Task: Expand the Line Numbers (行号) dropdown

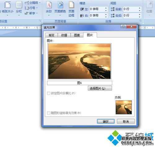Action: 31,8
